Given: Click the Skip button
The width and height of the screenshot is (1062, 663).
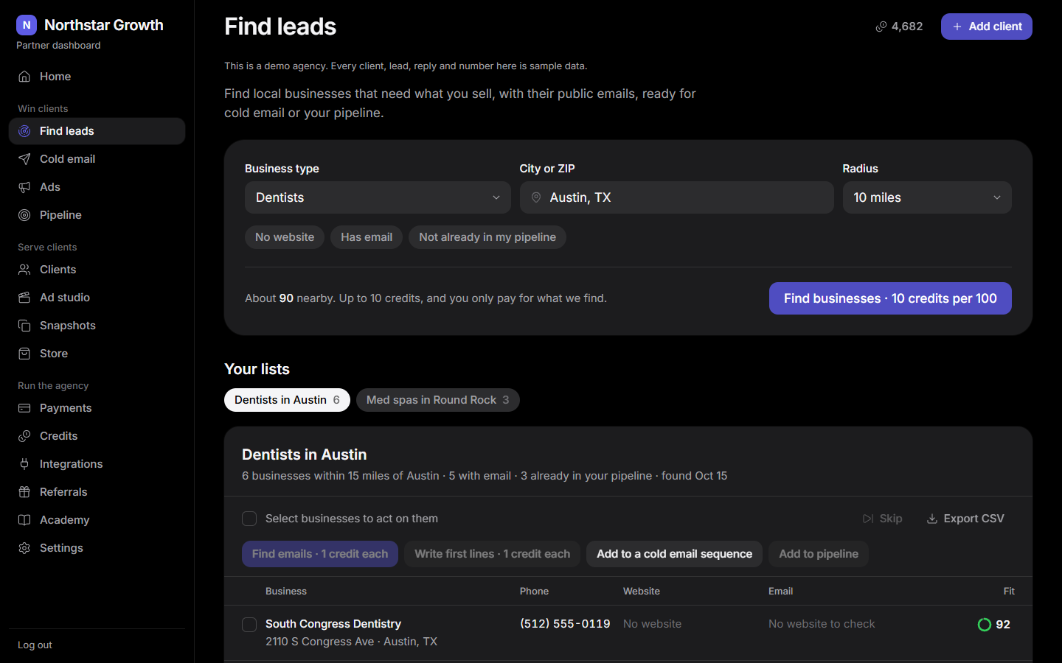Looking at the screenshot, I should coord(883,519).
